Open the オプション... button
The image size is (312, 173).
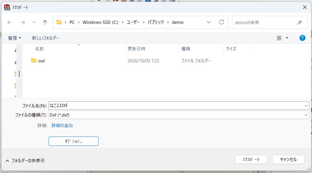pos(73,141)
